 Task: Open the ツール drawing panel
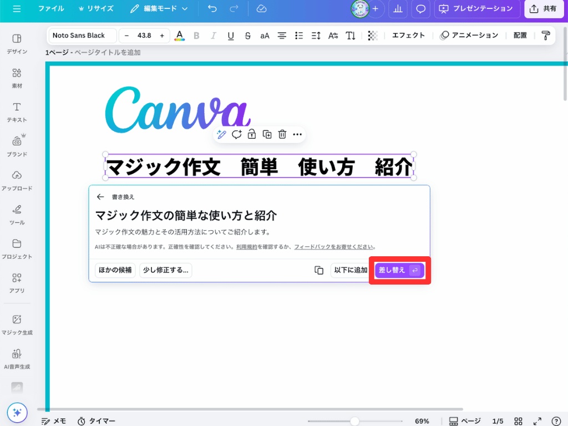point(17,215)
